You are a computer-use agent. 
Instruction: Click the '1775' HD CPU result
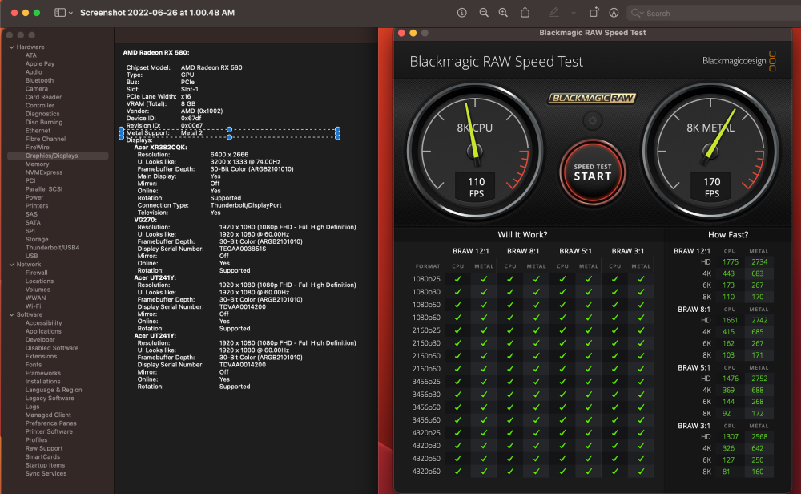tap(730, 261)
